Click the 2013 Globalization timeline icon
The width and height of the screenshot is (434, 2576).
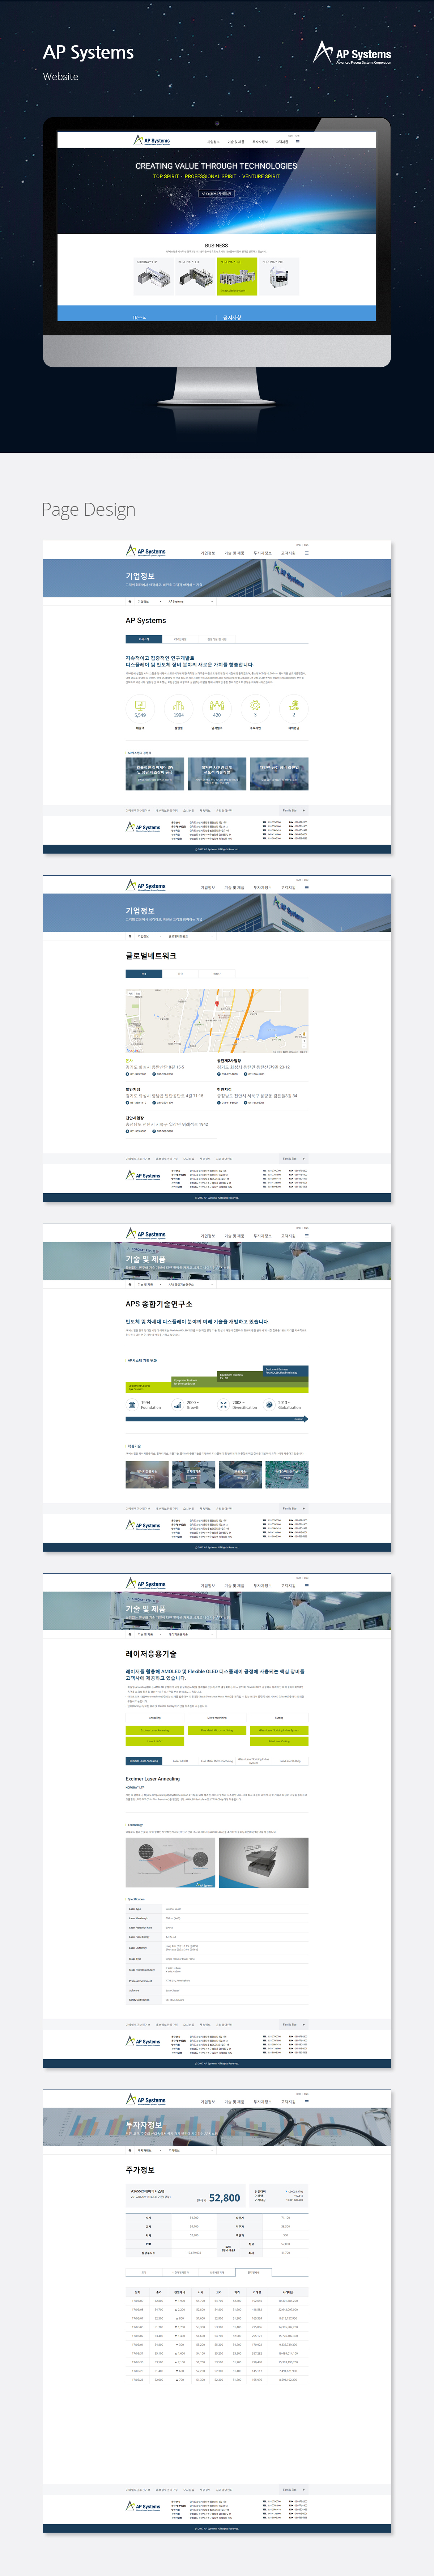pos(269,1404)
